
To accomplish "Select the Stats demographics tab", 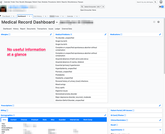I will [45, 120].
